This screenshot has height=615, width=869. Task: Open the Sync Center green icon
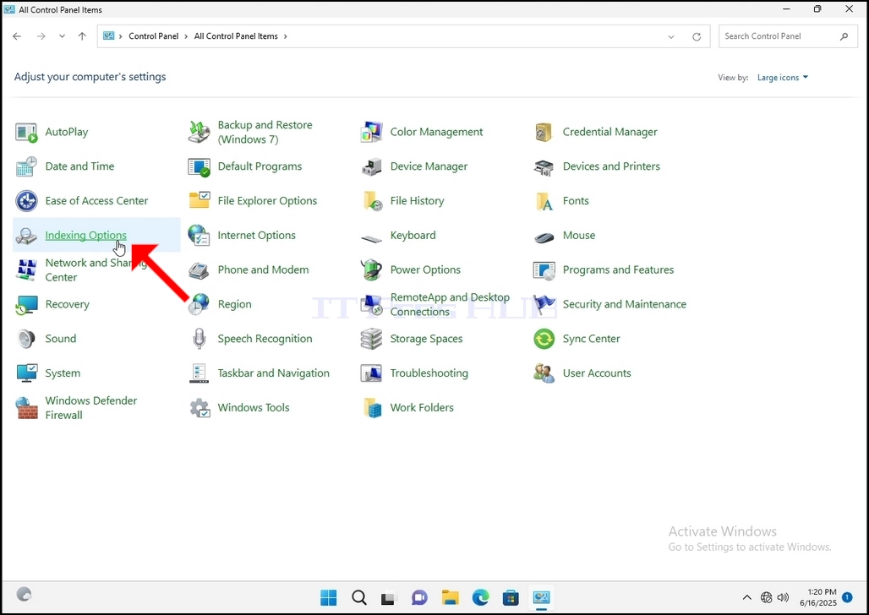point(544,339)
